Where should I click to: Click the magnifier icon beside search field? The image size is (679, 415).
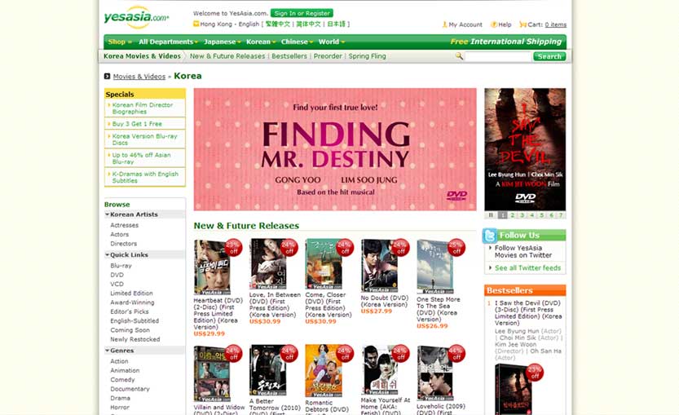click(459, 56)
